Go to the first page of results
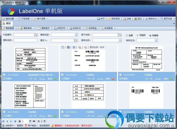Screen dimensions: 177x129 click(x=3, y=121)
